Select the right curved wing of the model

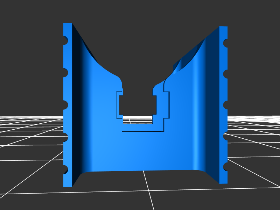189,115
